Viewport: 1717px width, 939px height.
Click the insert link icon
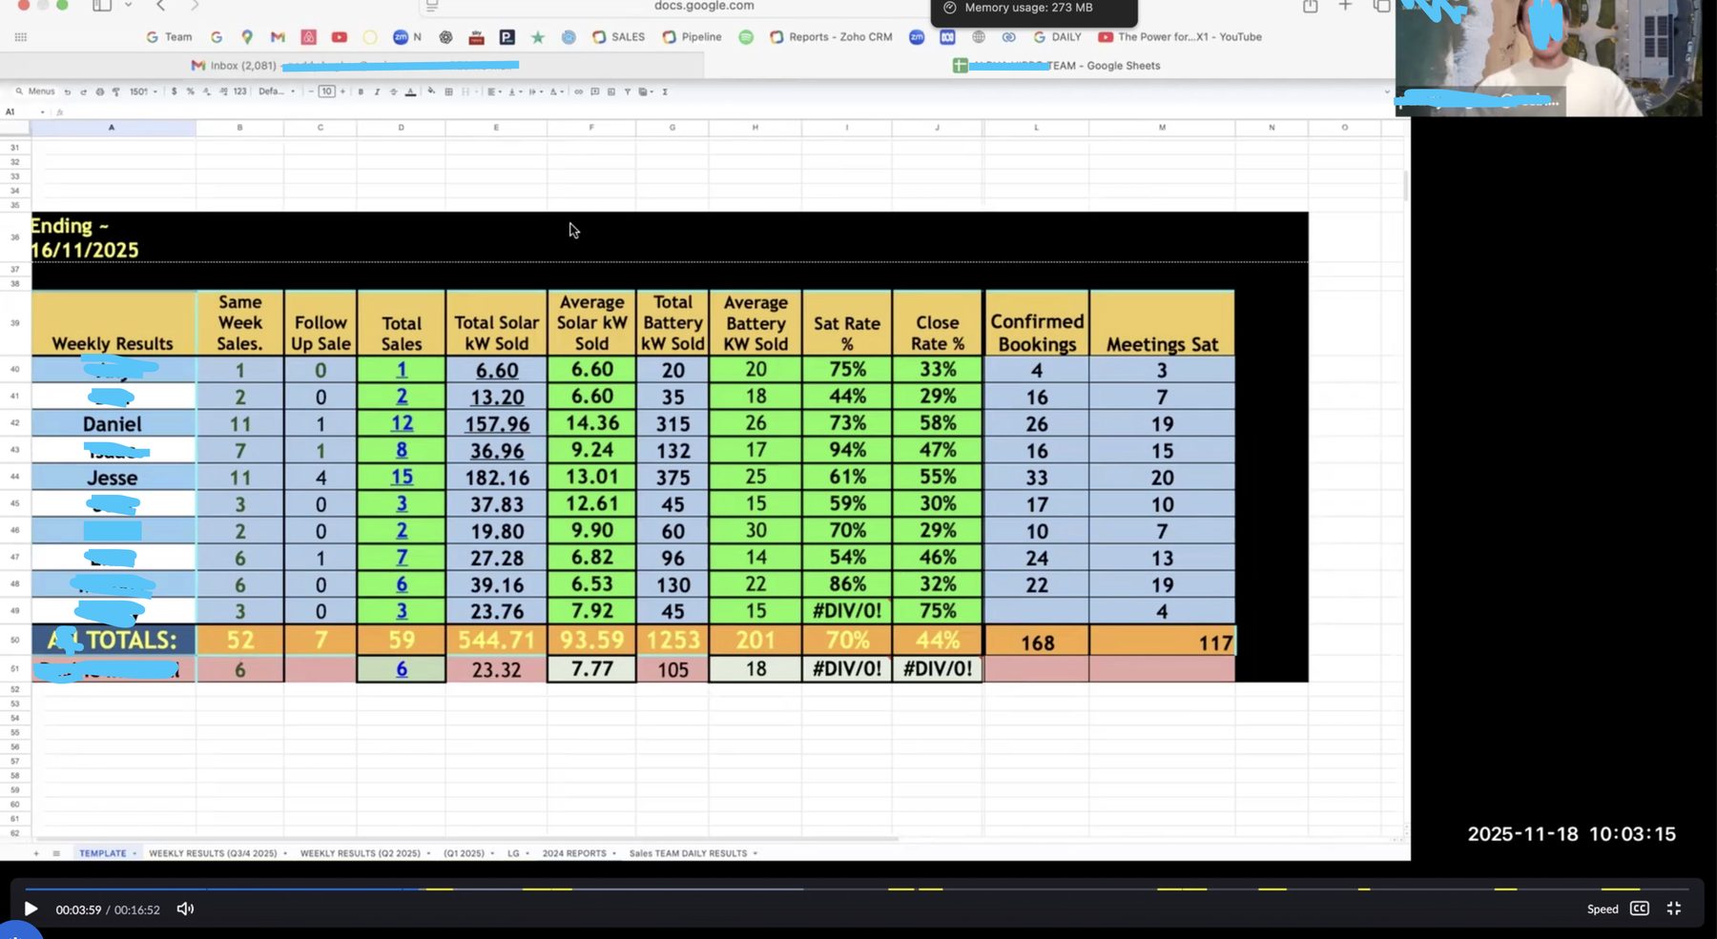[x=578, y=92]
